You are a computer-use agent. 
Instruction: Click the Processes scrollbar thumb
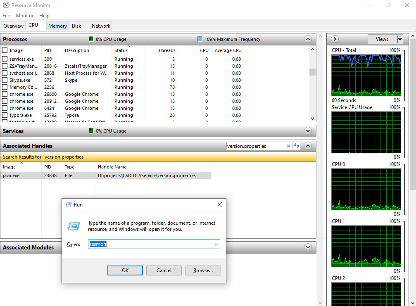pos(313,72)
